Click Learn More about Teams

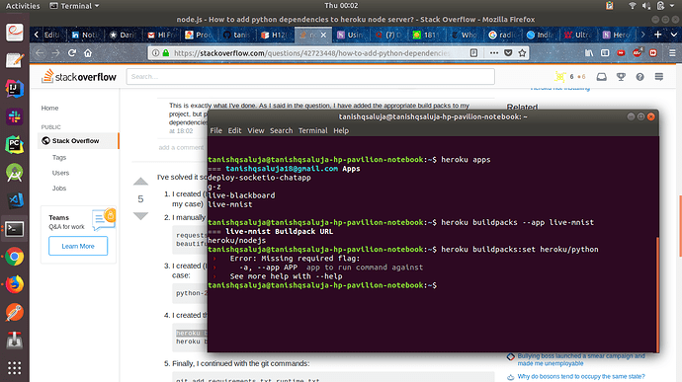[78, 246]
